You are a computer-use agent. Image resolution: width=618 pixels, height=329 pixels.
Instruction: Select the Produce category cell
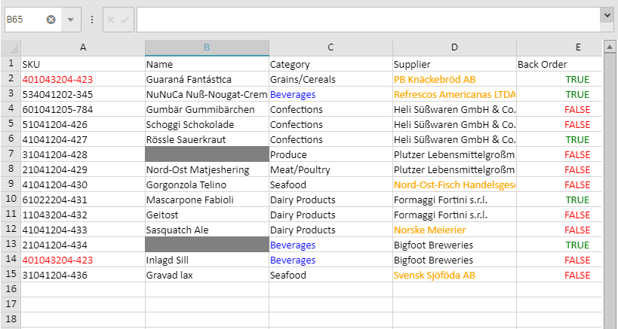pos(331,154)
